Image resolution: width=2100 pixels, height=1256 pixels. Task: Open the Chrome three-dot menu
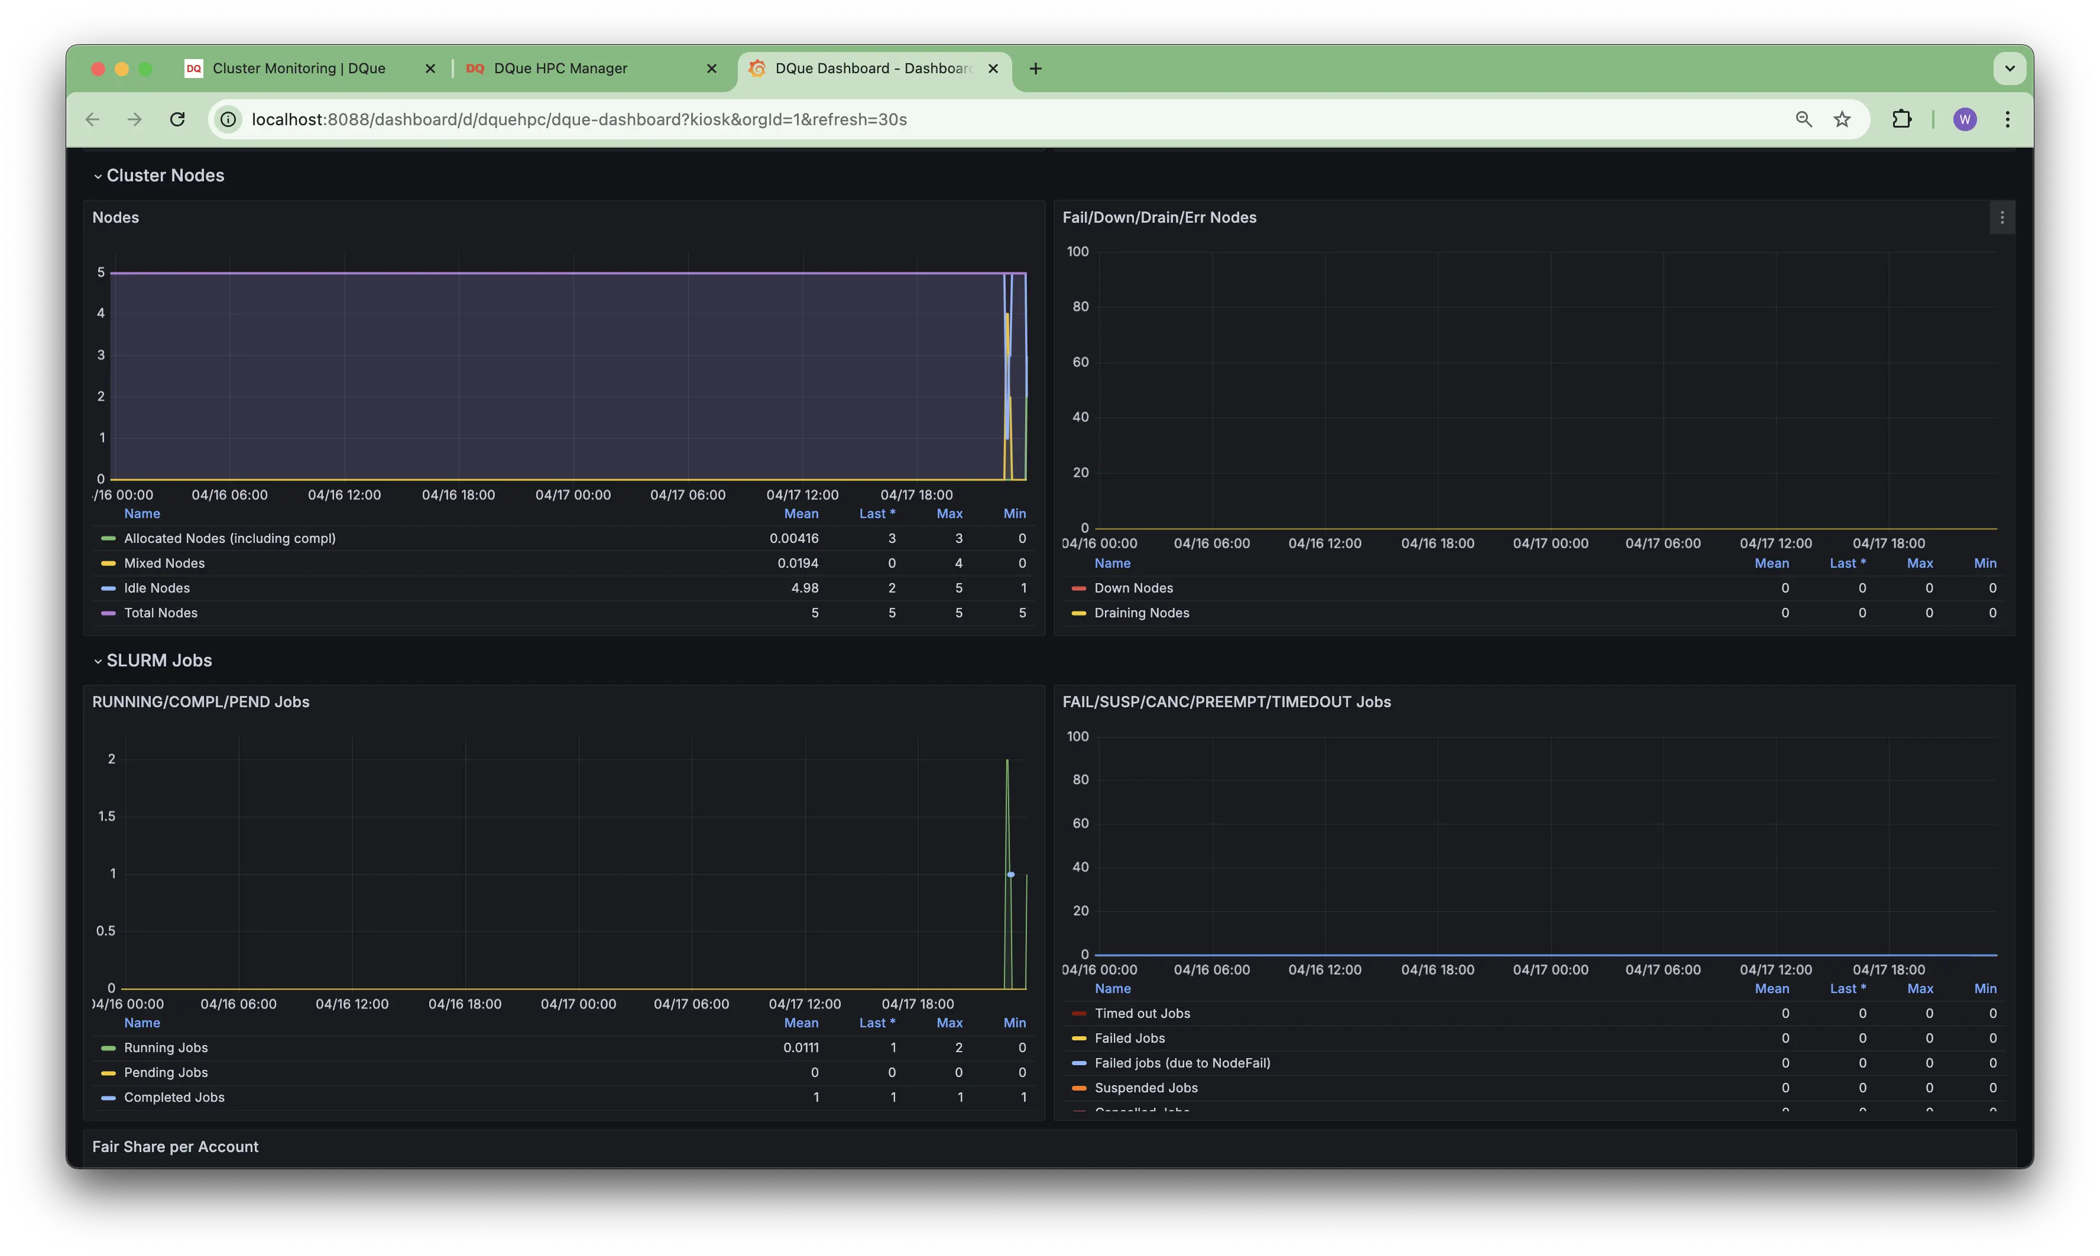coord(2007,119)
